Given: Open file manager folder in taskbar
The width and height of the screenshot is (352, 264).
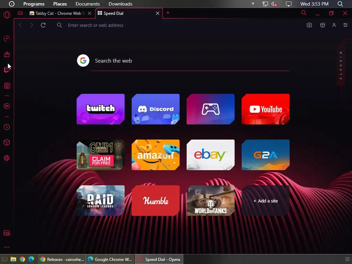Looking at the screenshot, I should [13, 259].
